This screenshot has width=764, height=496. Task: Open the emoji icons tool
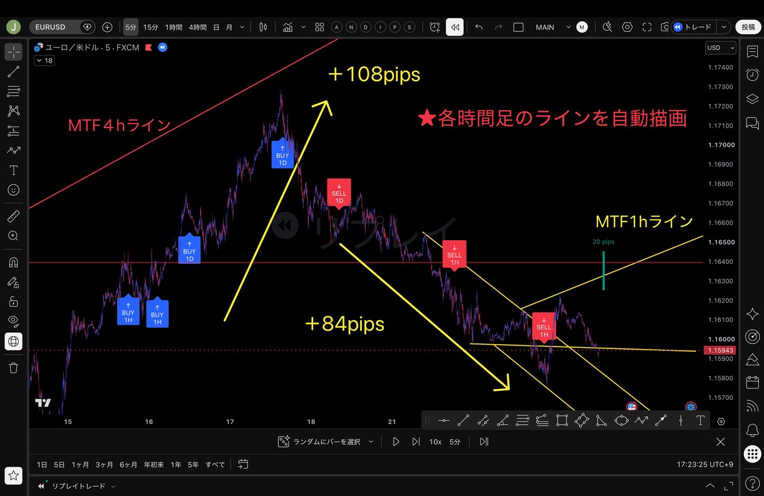click(x=13, y=190)
